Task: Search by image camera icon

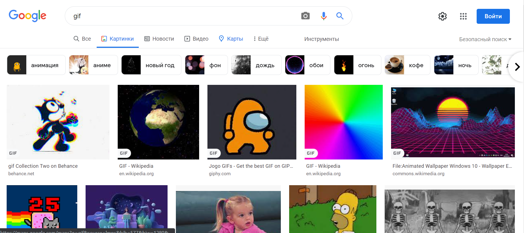Action: tap(305, 16)
